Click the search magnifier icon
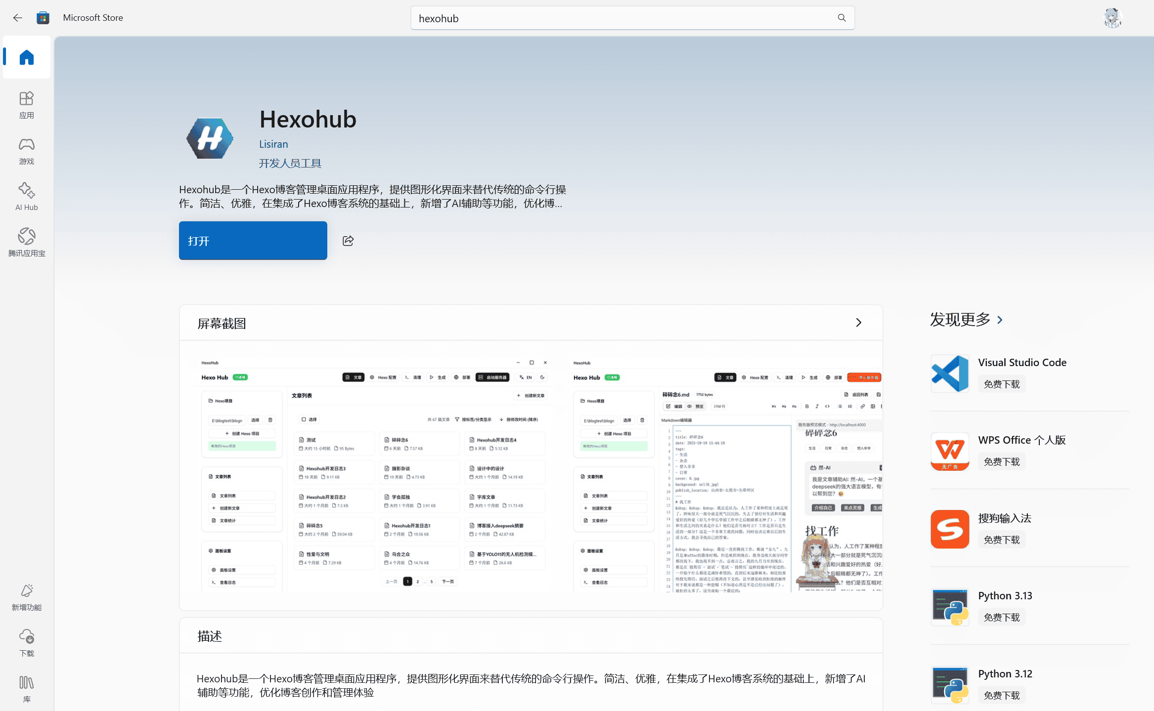1154x711 pixels. [x=842, y=18]
